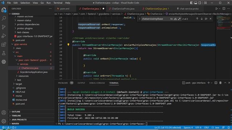Open the OUTPUT panel tab
Viewport: 232px width, 130px height.
coord(81,83)
